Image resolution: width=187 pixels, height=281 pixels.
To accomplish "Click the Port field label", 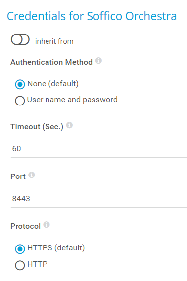I will (x=18, y=176).
